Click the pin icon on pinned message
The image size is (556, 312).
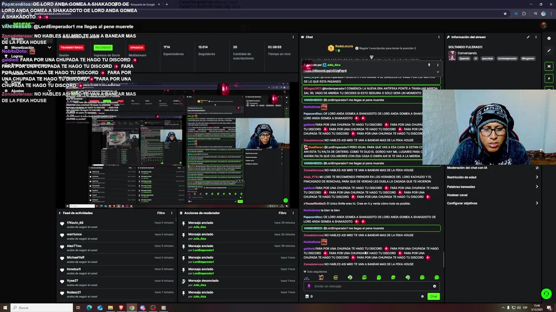(x=429, y=65)
